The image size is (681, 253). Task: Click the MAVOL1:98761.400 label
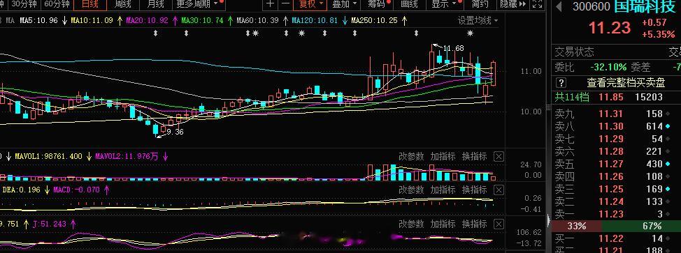(48, 156)
